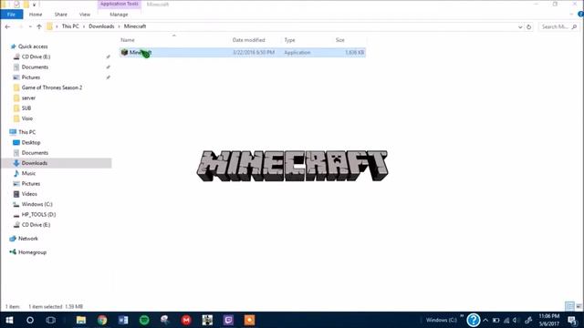Open the network signal tray icon
The height and width of the screenshot is (328, 584).
pyautogui.click(x=506, y=320)
